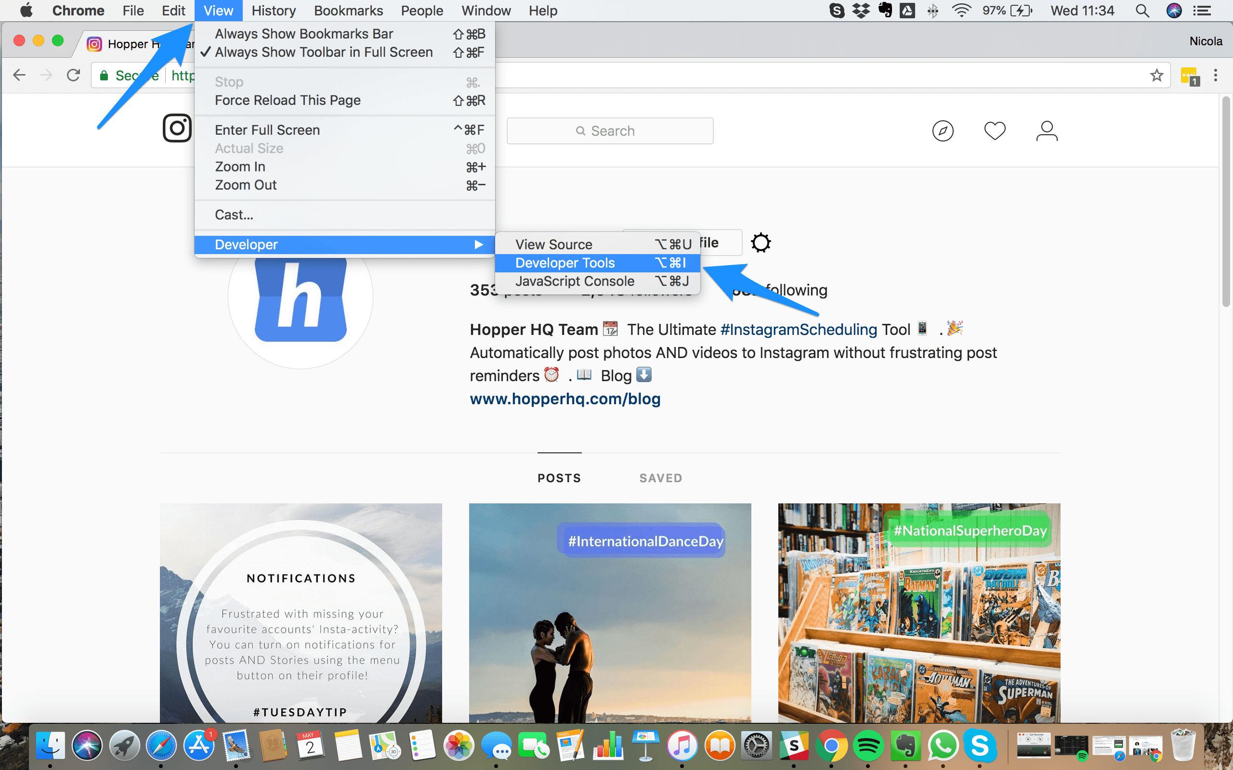
Task: Click the SAVED tab on profile
Action: [660, 477]
